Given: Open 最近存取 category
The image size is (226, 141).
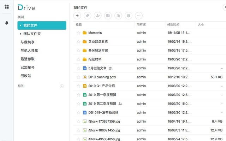Looking at the screenshot, I should [x=28, y=59].
